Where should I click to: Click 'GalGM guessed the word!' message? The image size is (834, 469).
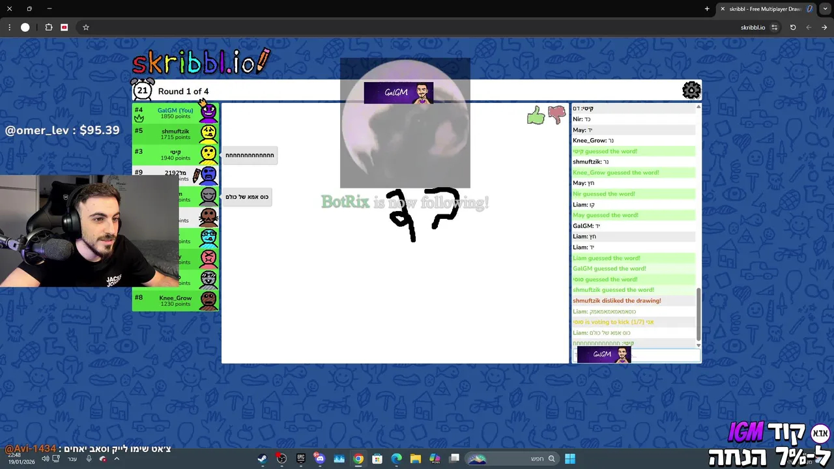(609, 268)
